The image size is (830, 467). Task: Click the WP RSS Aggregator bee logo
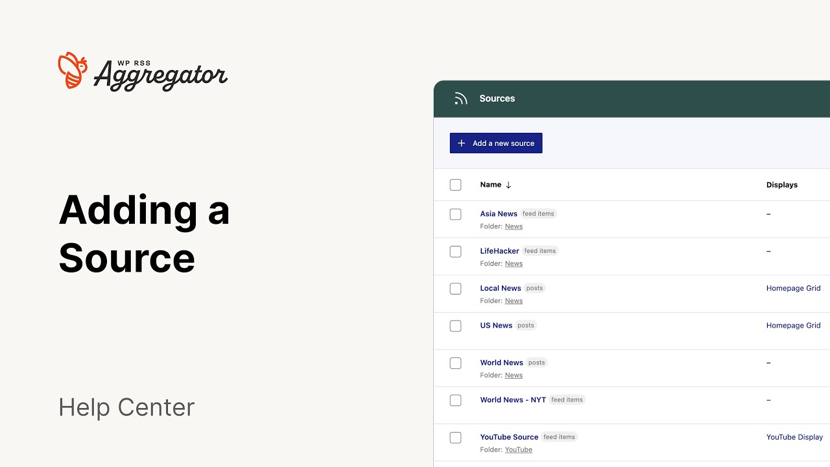click(73, 70)
